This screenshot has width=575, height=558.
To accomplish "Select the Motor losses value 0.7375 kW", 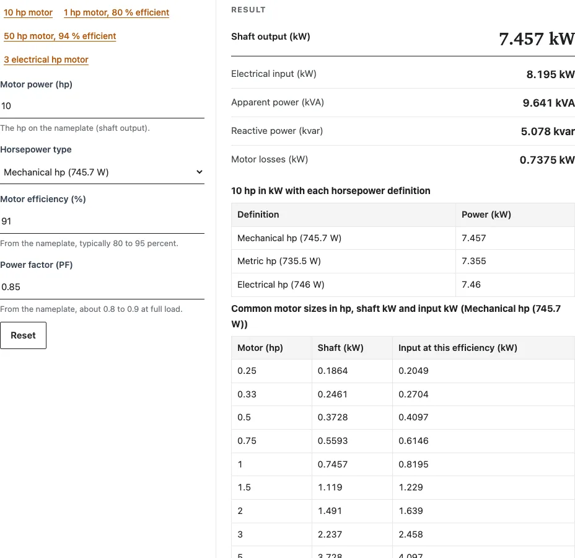I will point(547,160).
